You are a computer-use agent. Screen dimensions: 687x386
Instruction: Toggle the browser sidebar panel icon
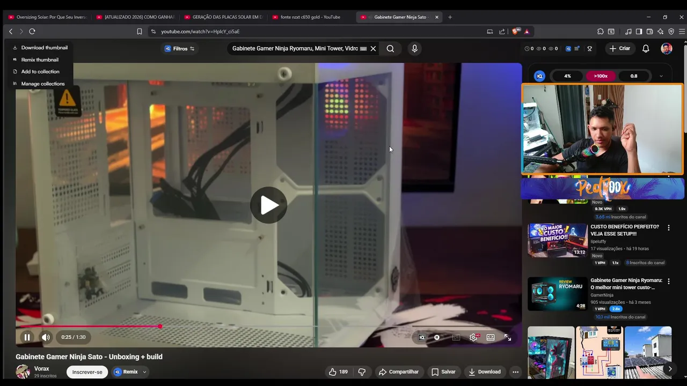click(x=639, y=32)
